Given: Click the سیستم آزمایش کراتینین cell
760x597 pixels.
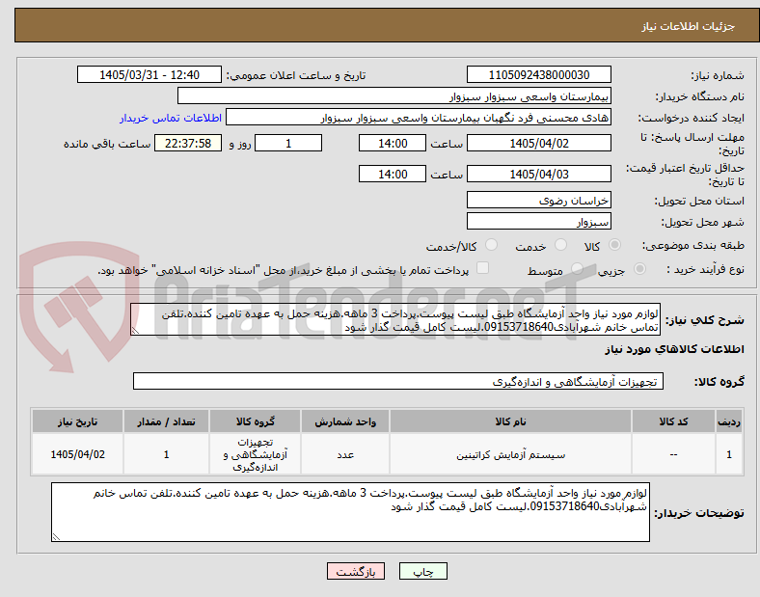Looking at the screenshot, I should point(511,454).
